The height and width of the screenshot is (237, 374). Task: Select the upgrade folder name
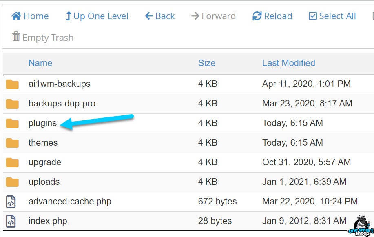(x=45, y=162)
